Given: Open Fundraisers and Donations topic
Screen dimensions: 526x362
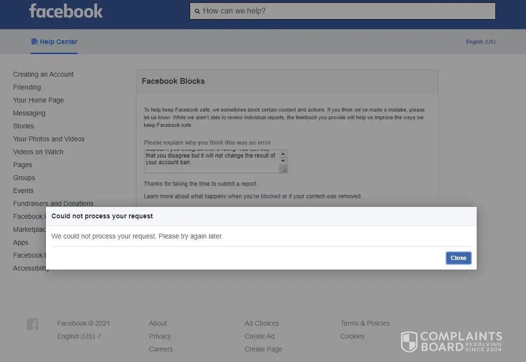Looking at the screenshot, I should pos(53,204).
